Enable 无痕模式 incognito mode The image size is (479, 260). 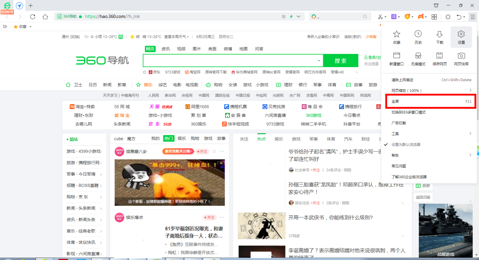[418, 56]
